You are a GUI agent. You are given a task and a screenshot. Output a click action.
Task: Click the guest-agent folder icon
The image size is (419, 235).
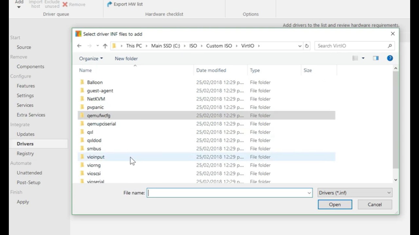[82, 90]
